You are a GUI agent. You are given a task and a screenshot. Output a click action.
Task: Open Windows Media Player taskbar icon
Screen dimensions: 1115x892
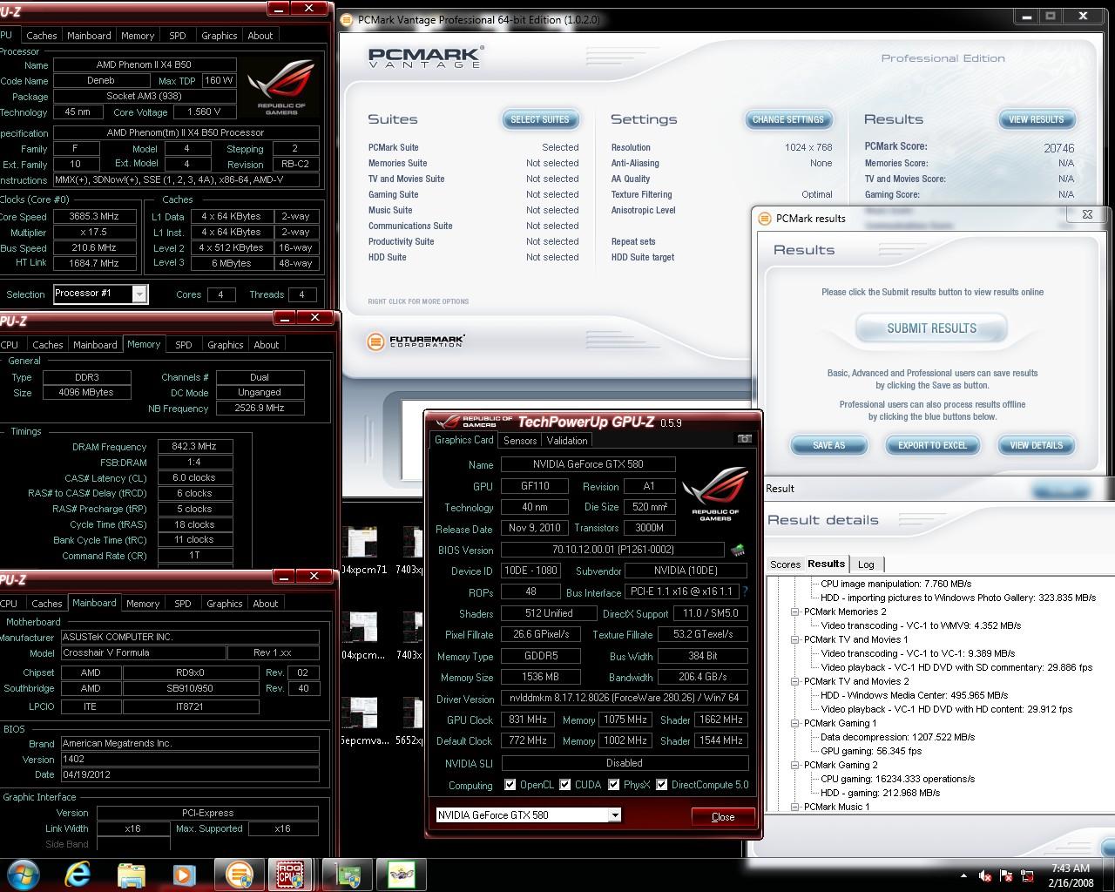coord(184,875)
